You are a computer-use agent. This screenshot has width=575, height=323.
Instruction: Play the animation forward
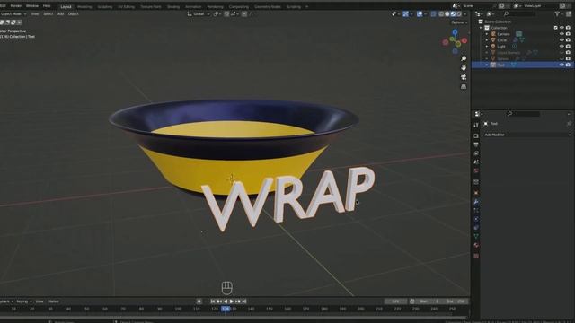pos(232,301)
